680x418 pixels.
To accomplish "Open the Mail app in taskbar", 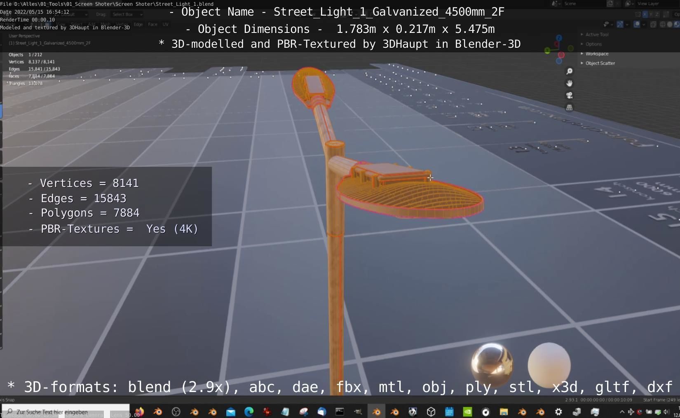I will tap(231, 411).
